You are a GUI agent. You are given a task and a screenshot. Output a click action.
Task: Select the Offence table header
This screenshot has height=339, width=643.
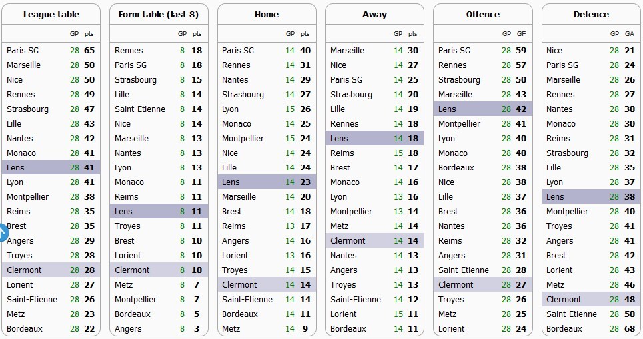coord(483,14)
